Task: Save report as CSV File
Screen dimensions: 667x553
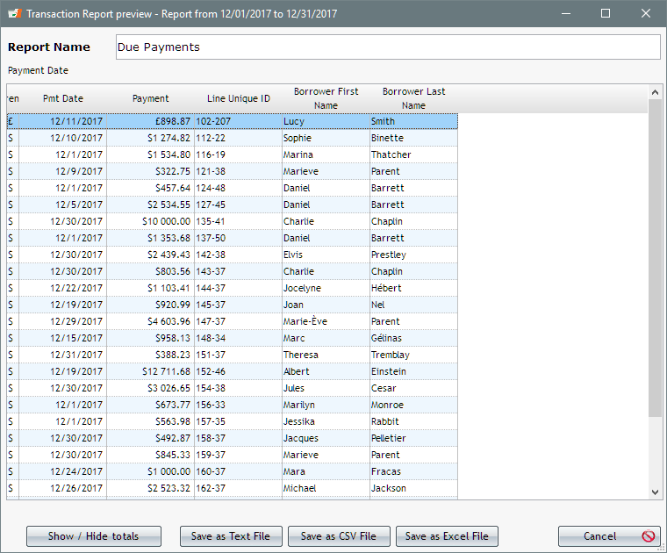Action: pyautogui.click(x=339, y=536)
